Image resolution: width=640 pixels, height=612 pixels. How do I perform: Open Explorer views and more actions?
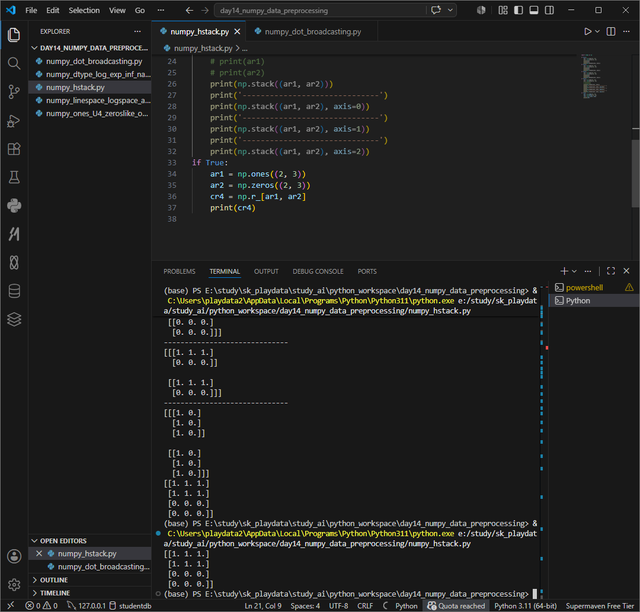[x=137, y=31]
